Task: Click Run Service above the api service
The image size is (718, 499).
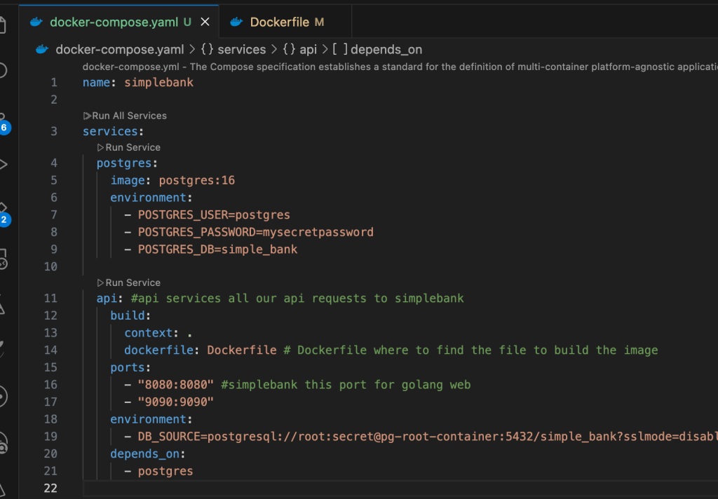Action: tap(128, 282)
